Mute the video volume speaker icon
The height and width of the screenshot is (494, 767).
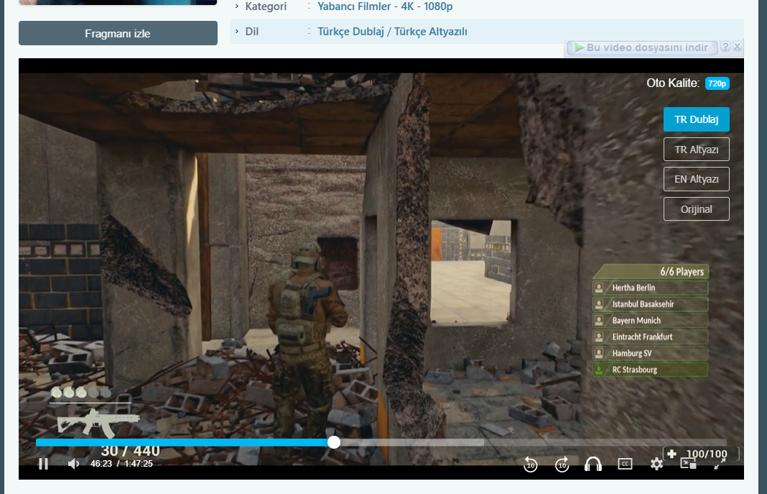click(x=73, y=464)
